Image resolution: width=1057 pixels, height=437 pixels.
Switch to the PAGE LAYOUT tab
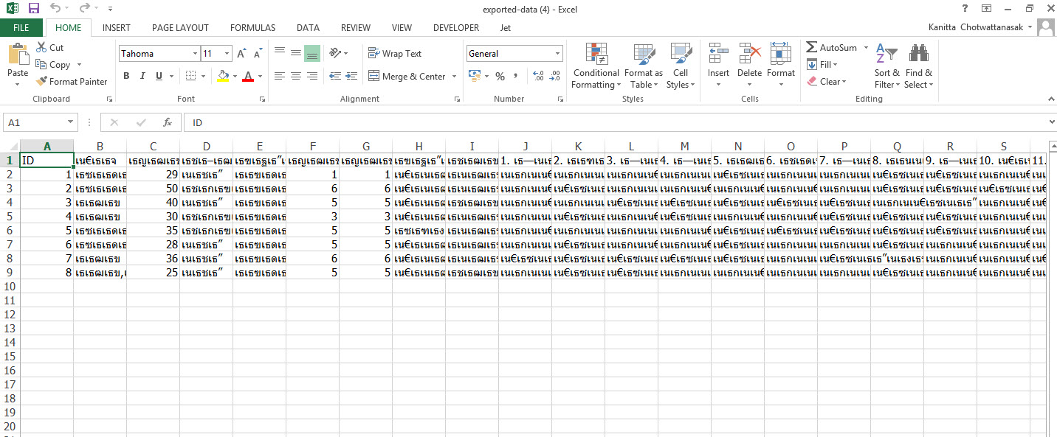click(180, 28)
